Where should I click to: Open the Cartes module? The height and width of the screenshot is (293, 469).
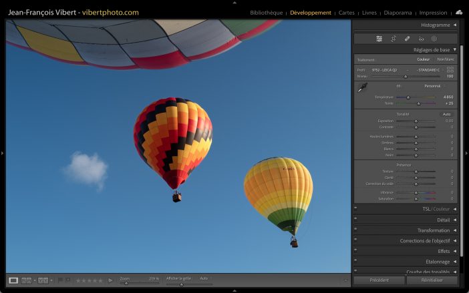347,13
